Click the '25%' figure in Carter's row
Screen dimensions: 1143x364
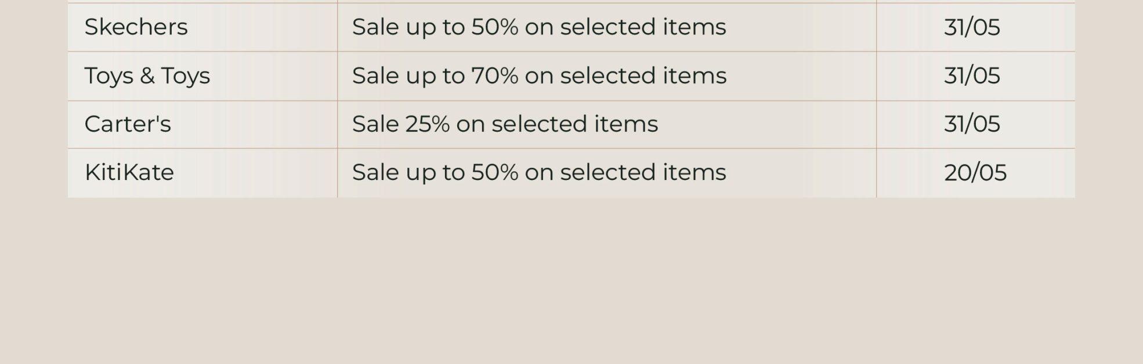[x=428, y=124]
